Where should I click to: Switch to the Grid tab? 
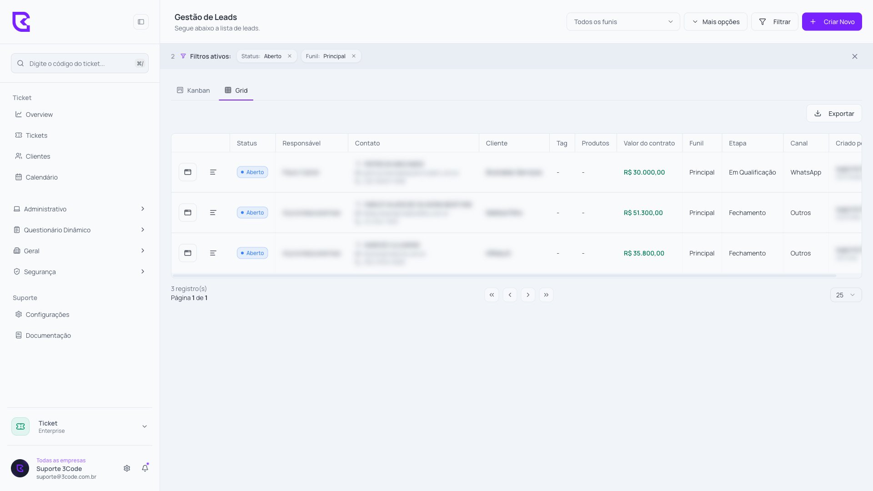(236, 90)
